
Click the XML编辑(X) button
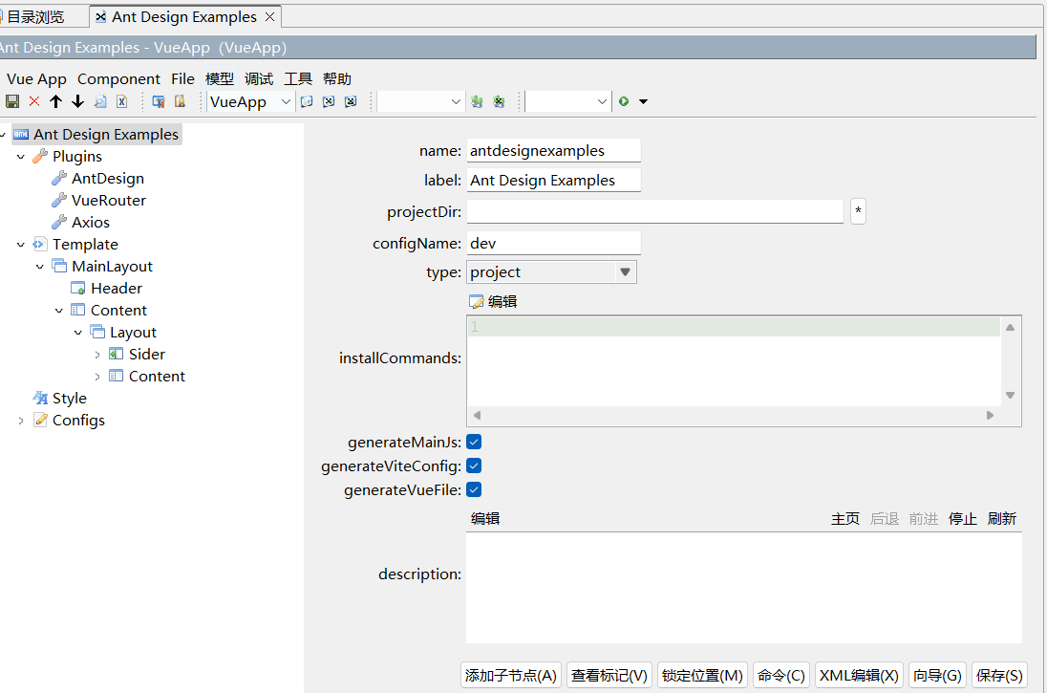[859, 676]
